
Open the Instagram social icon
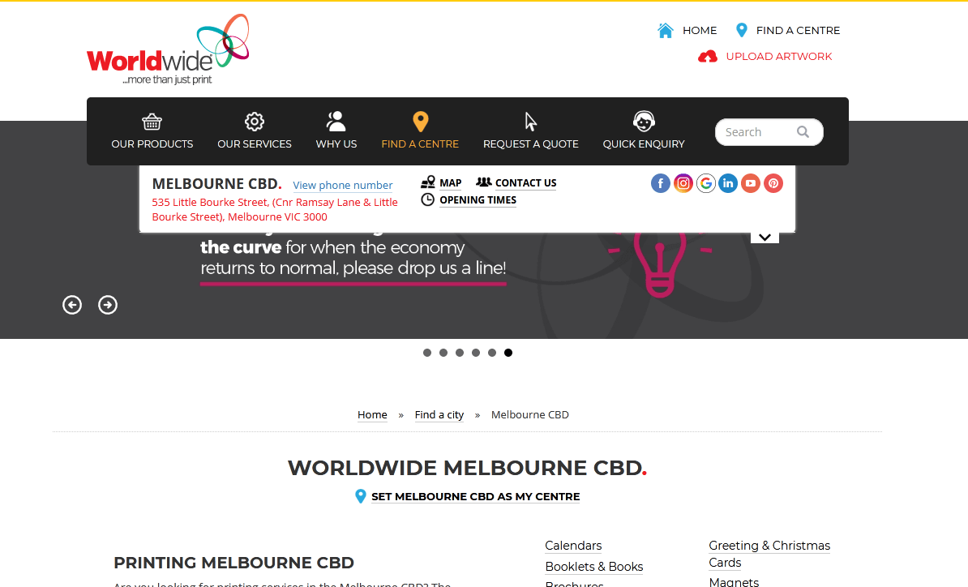tap(683, 183)
